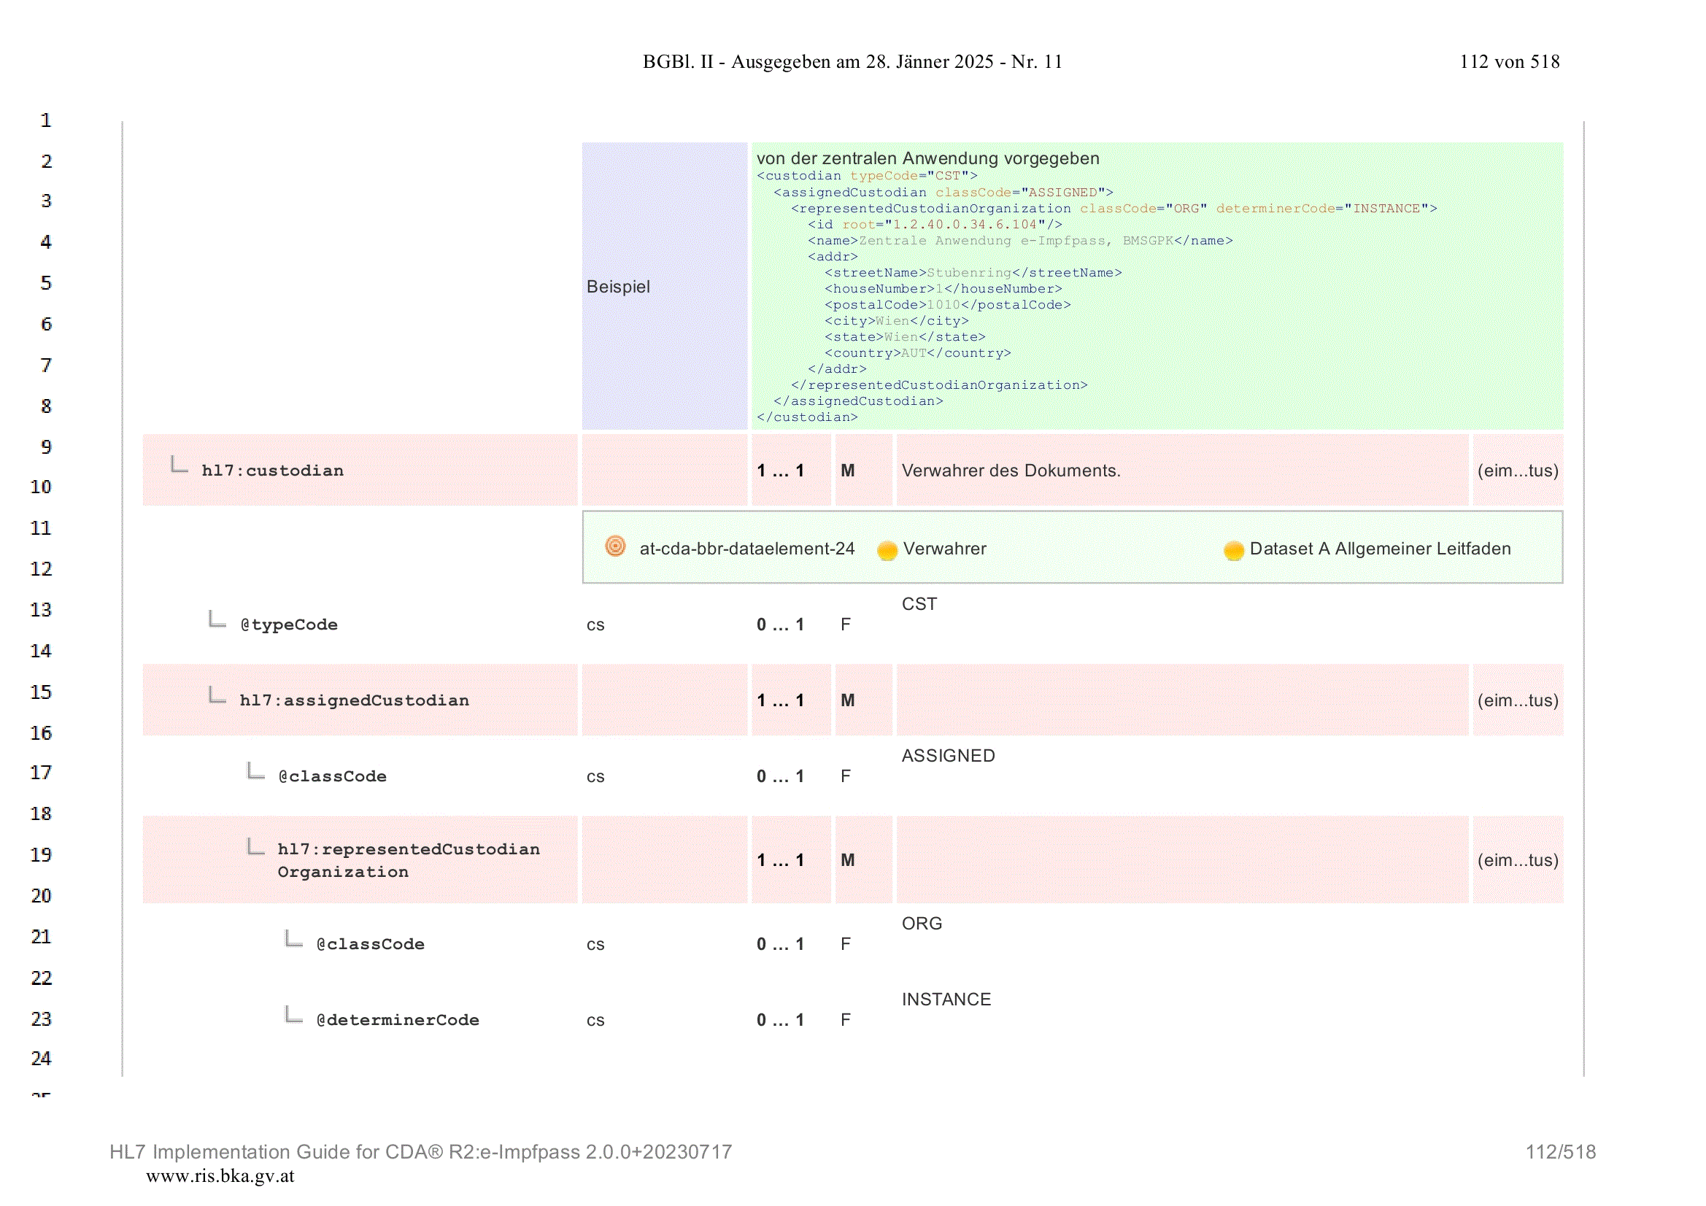Click the branch icon next to hl7:representedCustodianOrganization
The image size is (1706, 1206).
(255, 846)
